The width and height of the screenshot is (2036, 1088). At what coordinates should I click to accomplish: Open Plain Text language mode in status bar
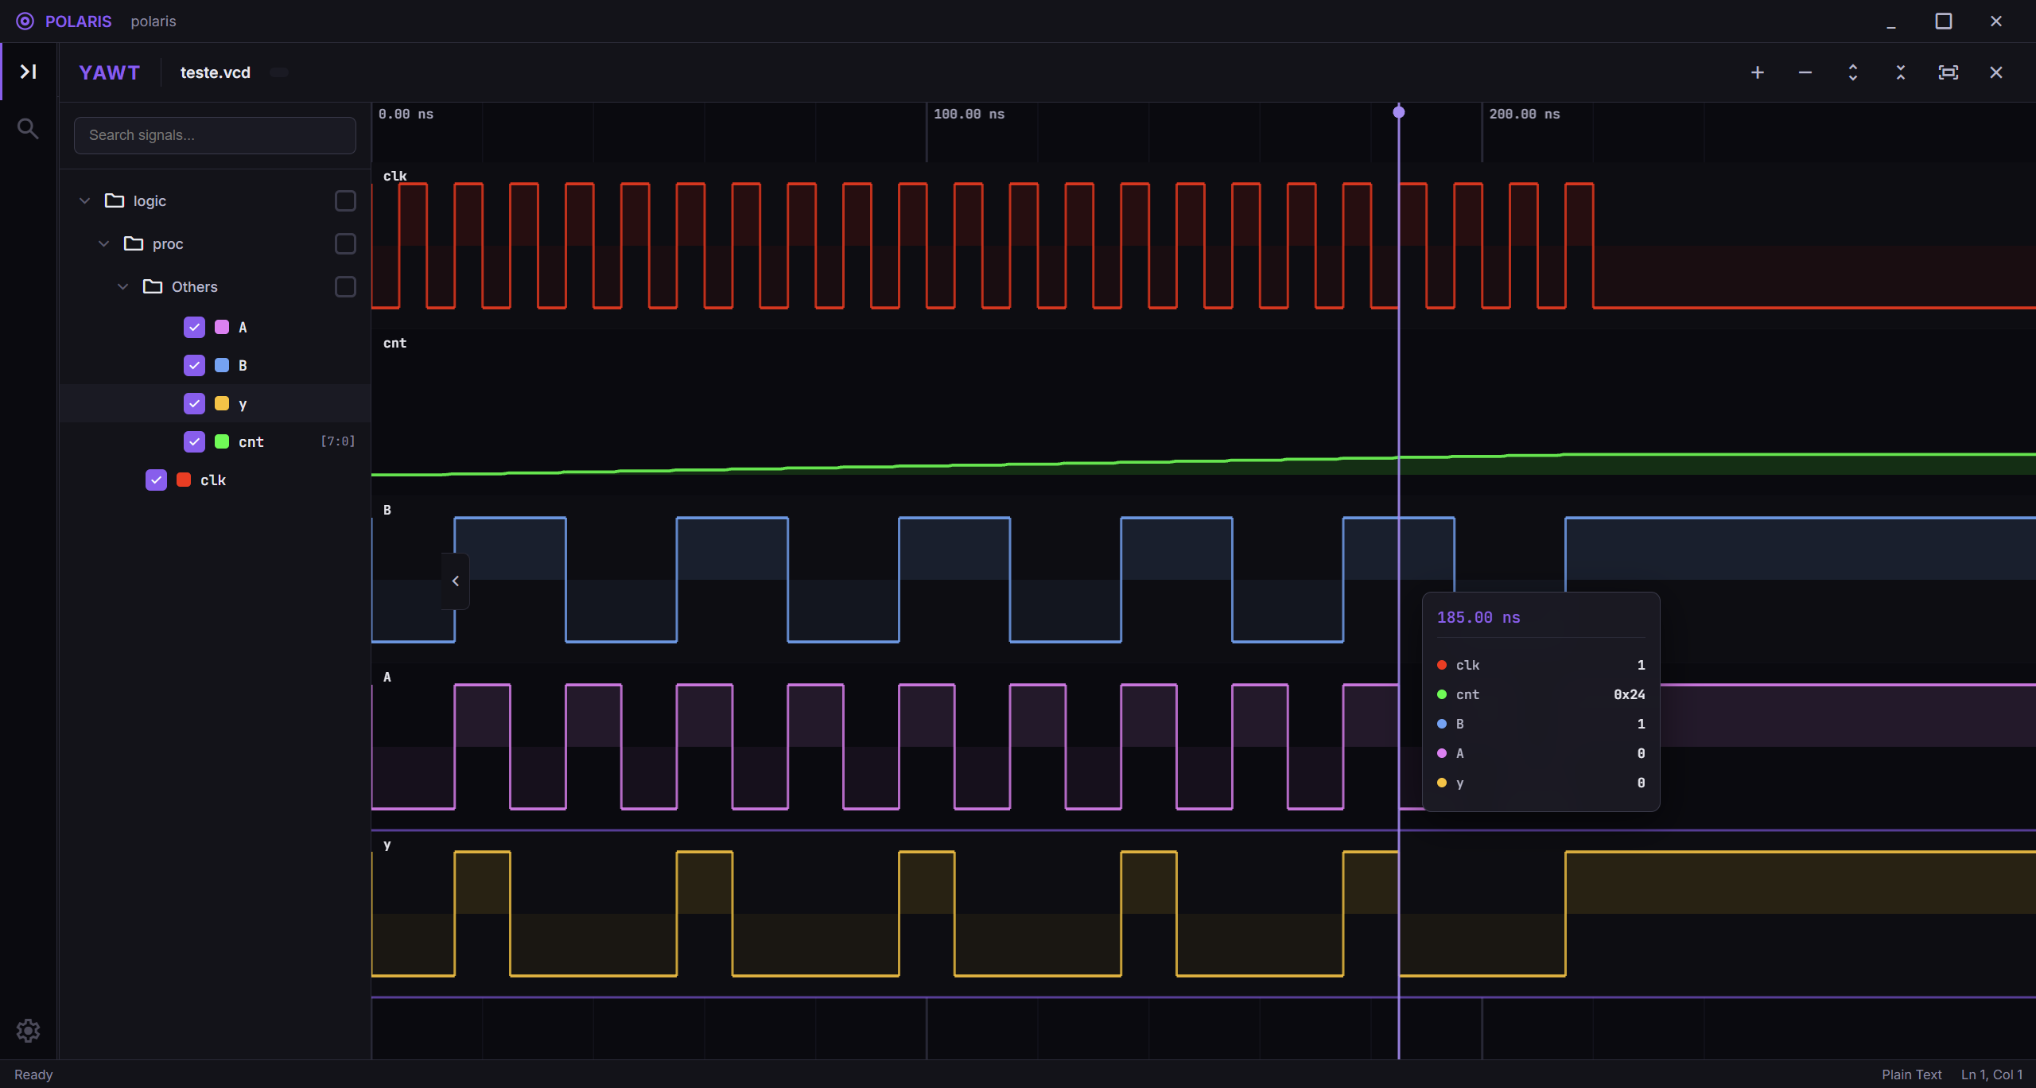[1911, 1074]
